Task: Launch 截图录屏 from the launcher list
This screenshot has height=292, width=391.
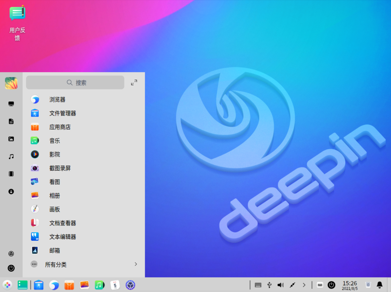Action: (60, 168)
